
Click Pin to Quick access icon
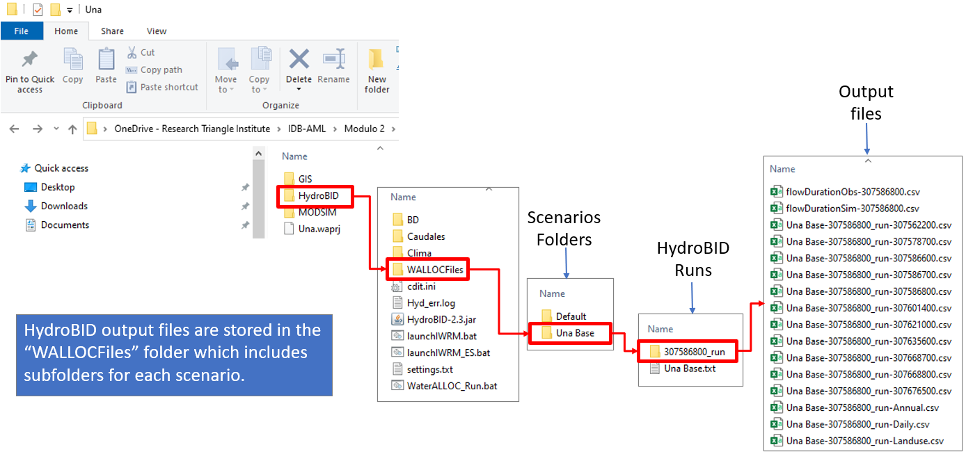click(x=29, y=60)
